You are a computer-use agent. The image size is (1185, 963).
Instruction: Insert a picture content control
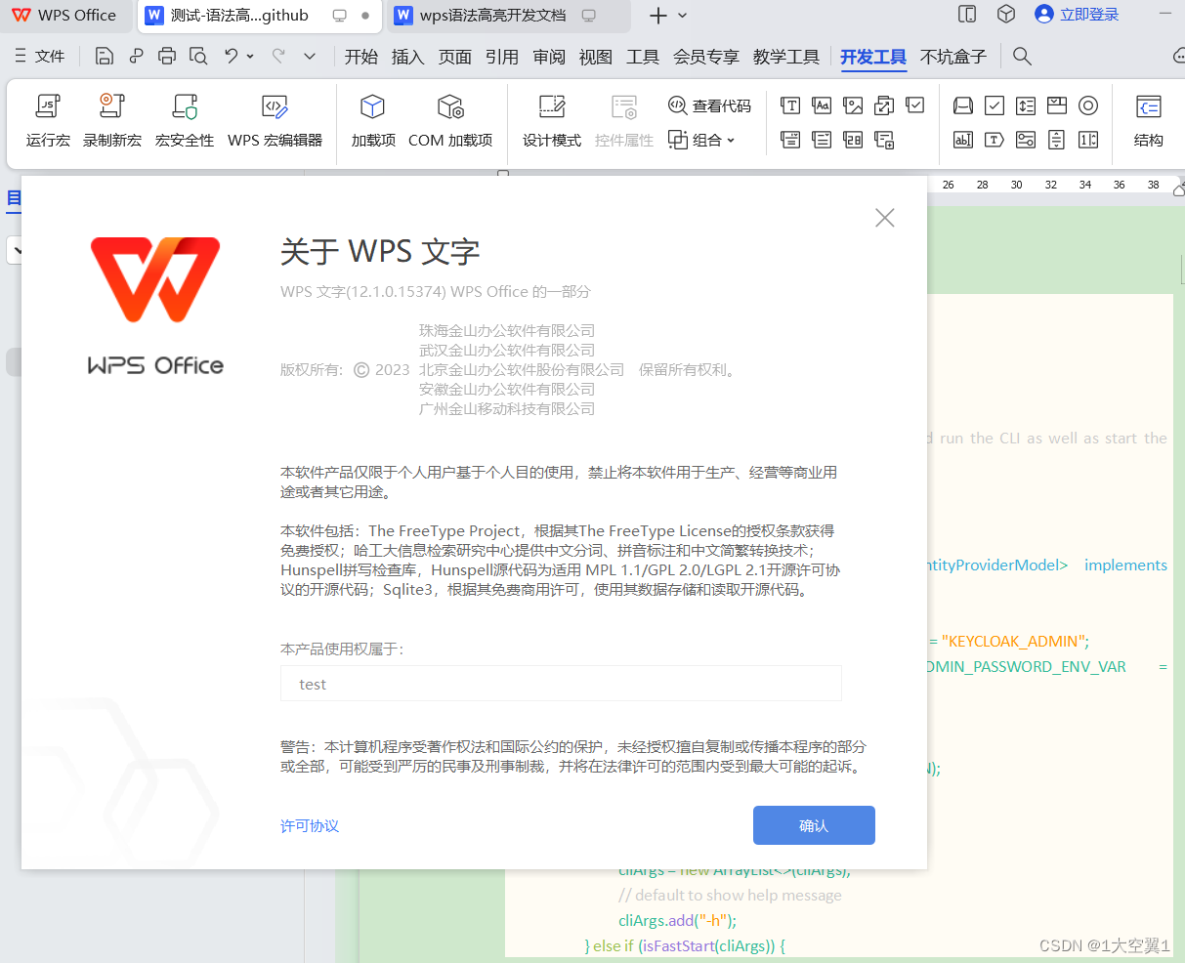[853, 105]
